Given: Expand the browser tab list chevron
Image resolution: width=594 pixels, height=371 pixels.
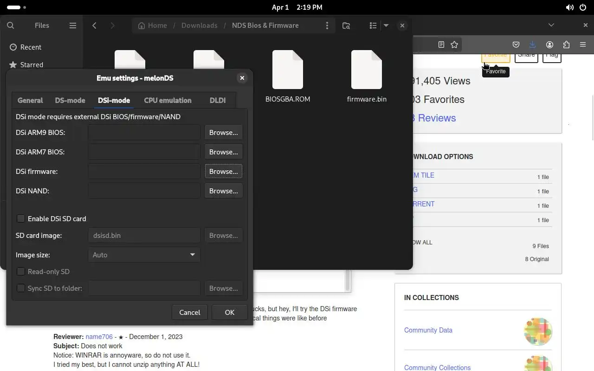Looking at the screenshot, I should 551,25.
